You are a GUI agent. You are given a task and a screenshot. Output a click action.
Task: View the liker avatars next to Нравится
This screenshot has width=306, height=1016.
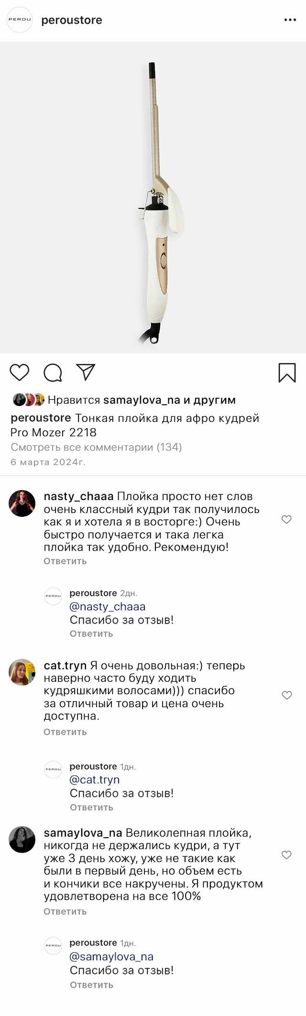point(28,400)
